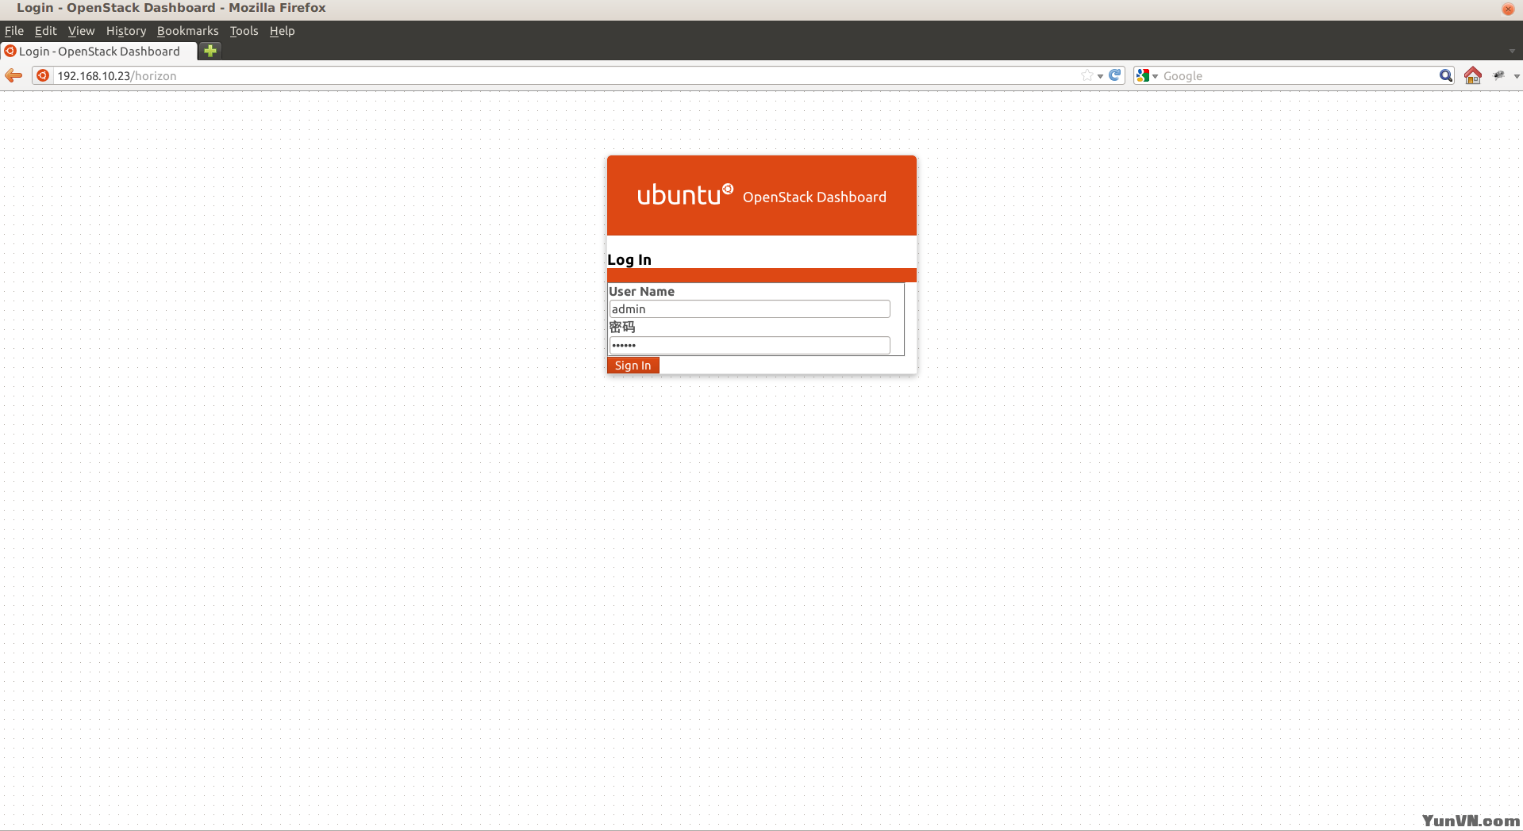1523x831 pixels.
Task: Click the Log In heading
Action: tap(629, 260)
